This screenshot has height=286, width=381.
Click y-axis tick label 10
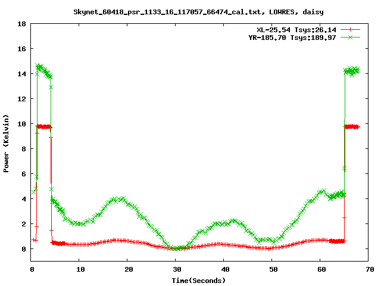coord(21,124)
